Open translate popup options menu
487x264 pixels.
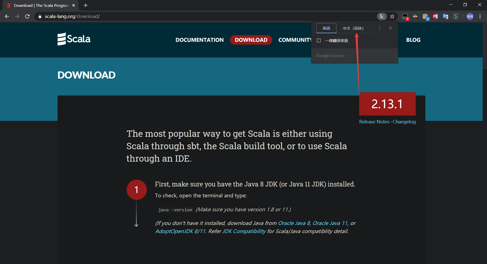tap(379, 28)
